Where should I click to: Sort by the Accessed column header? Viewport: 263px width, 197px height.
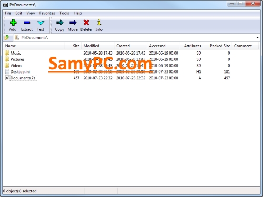(164, 46)
